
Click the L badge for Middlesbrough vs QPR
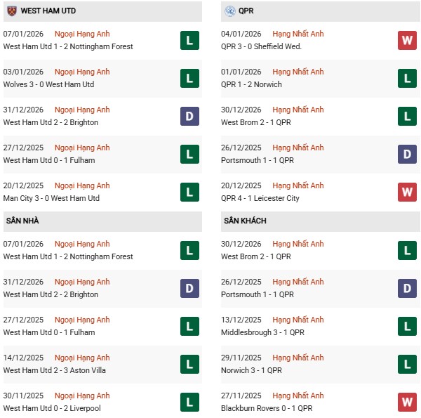(408, 326)
